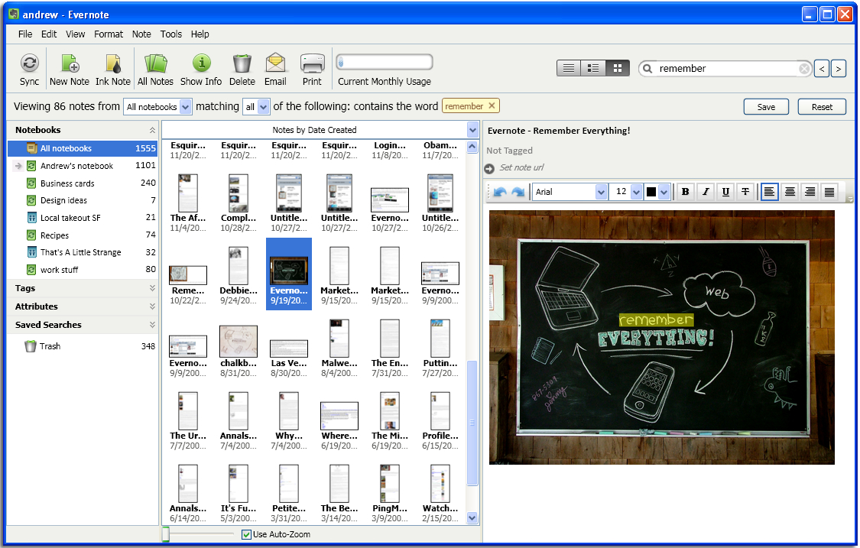Redo edit in note editor
Screen dimensions: 860x548
pyautogui.click(x=518, y=191)
